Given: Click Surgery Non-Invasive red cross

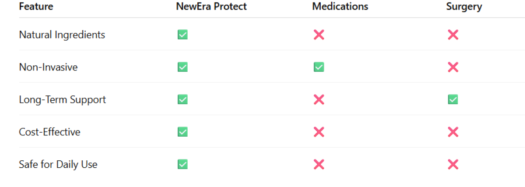Looking at the screenshot, I should click(453, 67).
